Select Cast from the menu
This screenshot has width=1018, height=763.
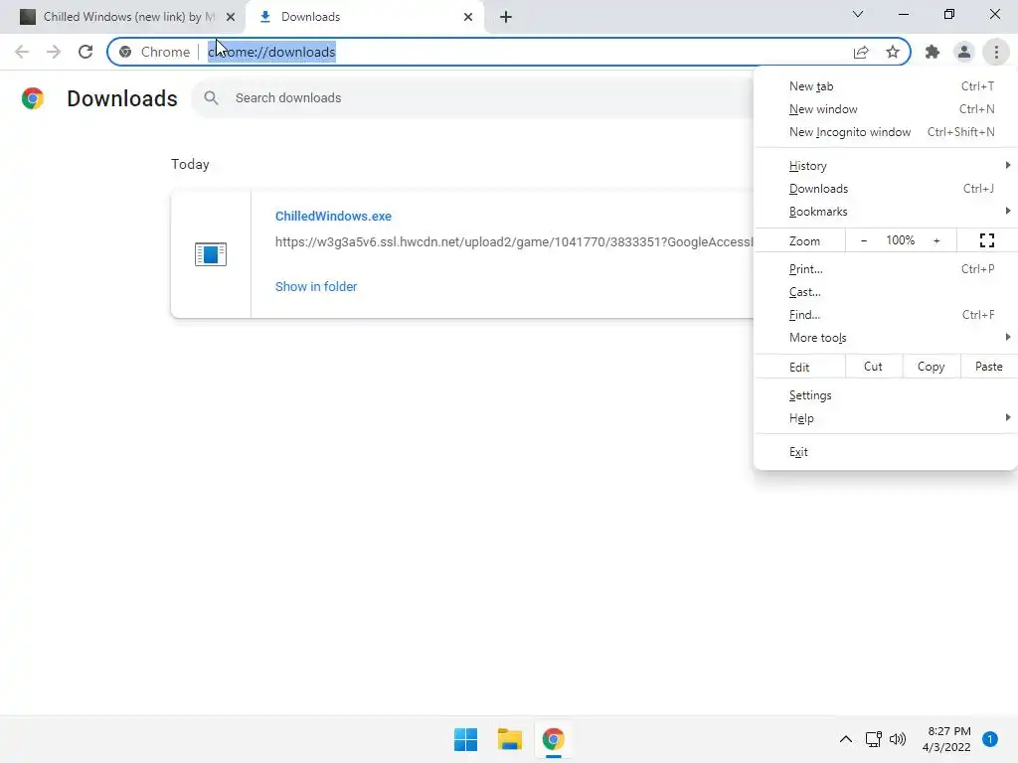click(886, 291)
